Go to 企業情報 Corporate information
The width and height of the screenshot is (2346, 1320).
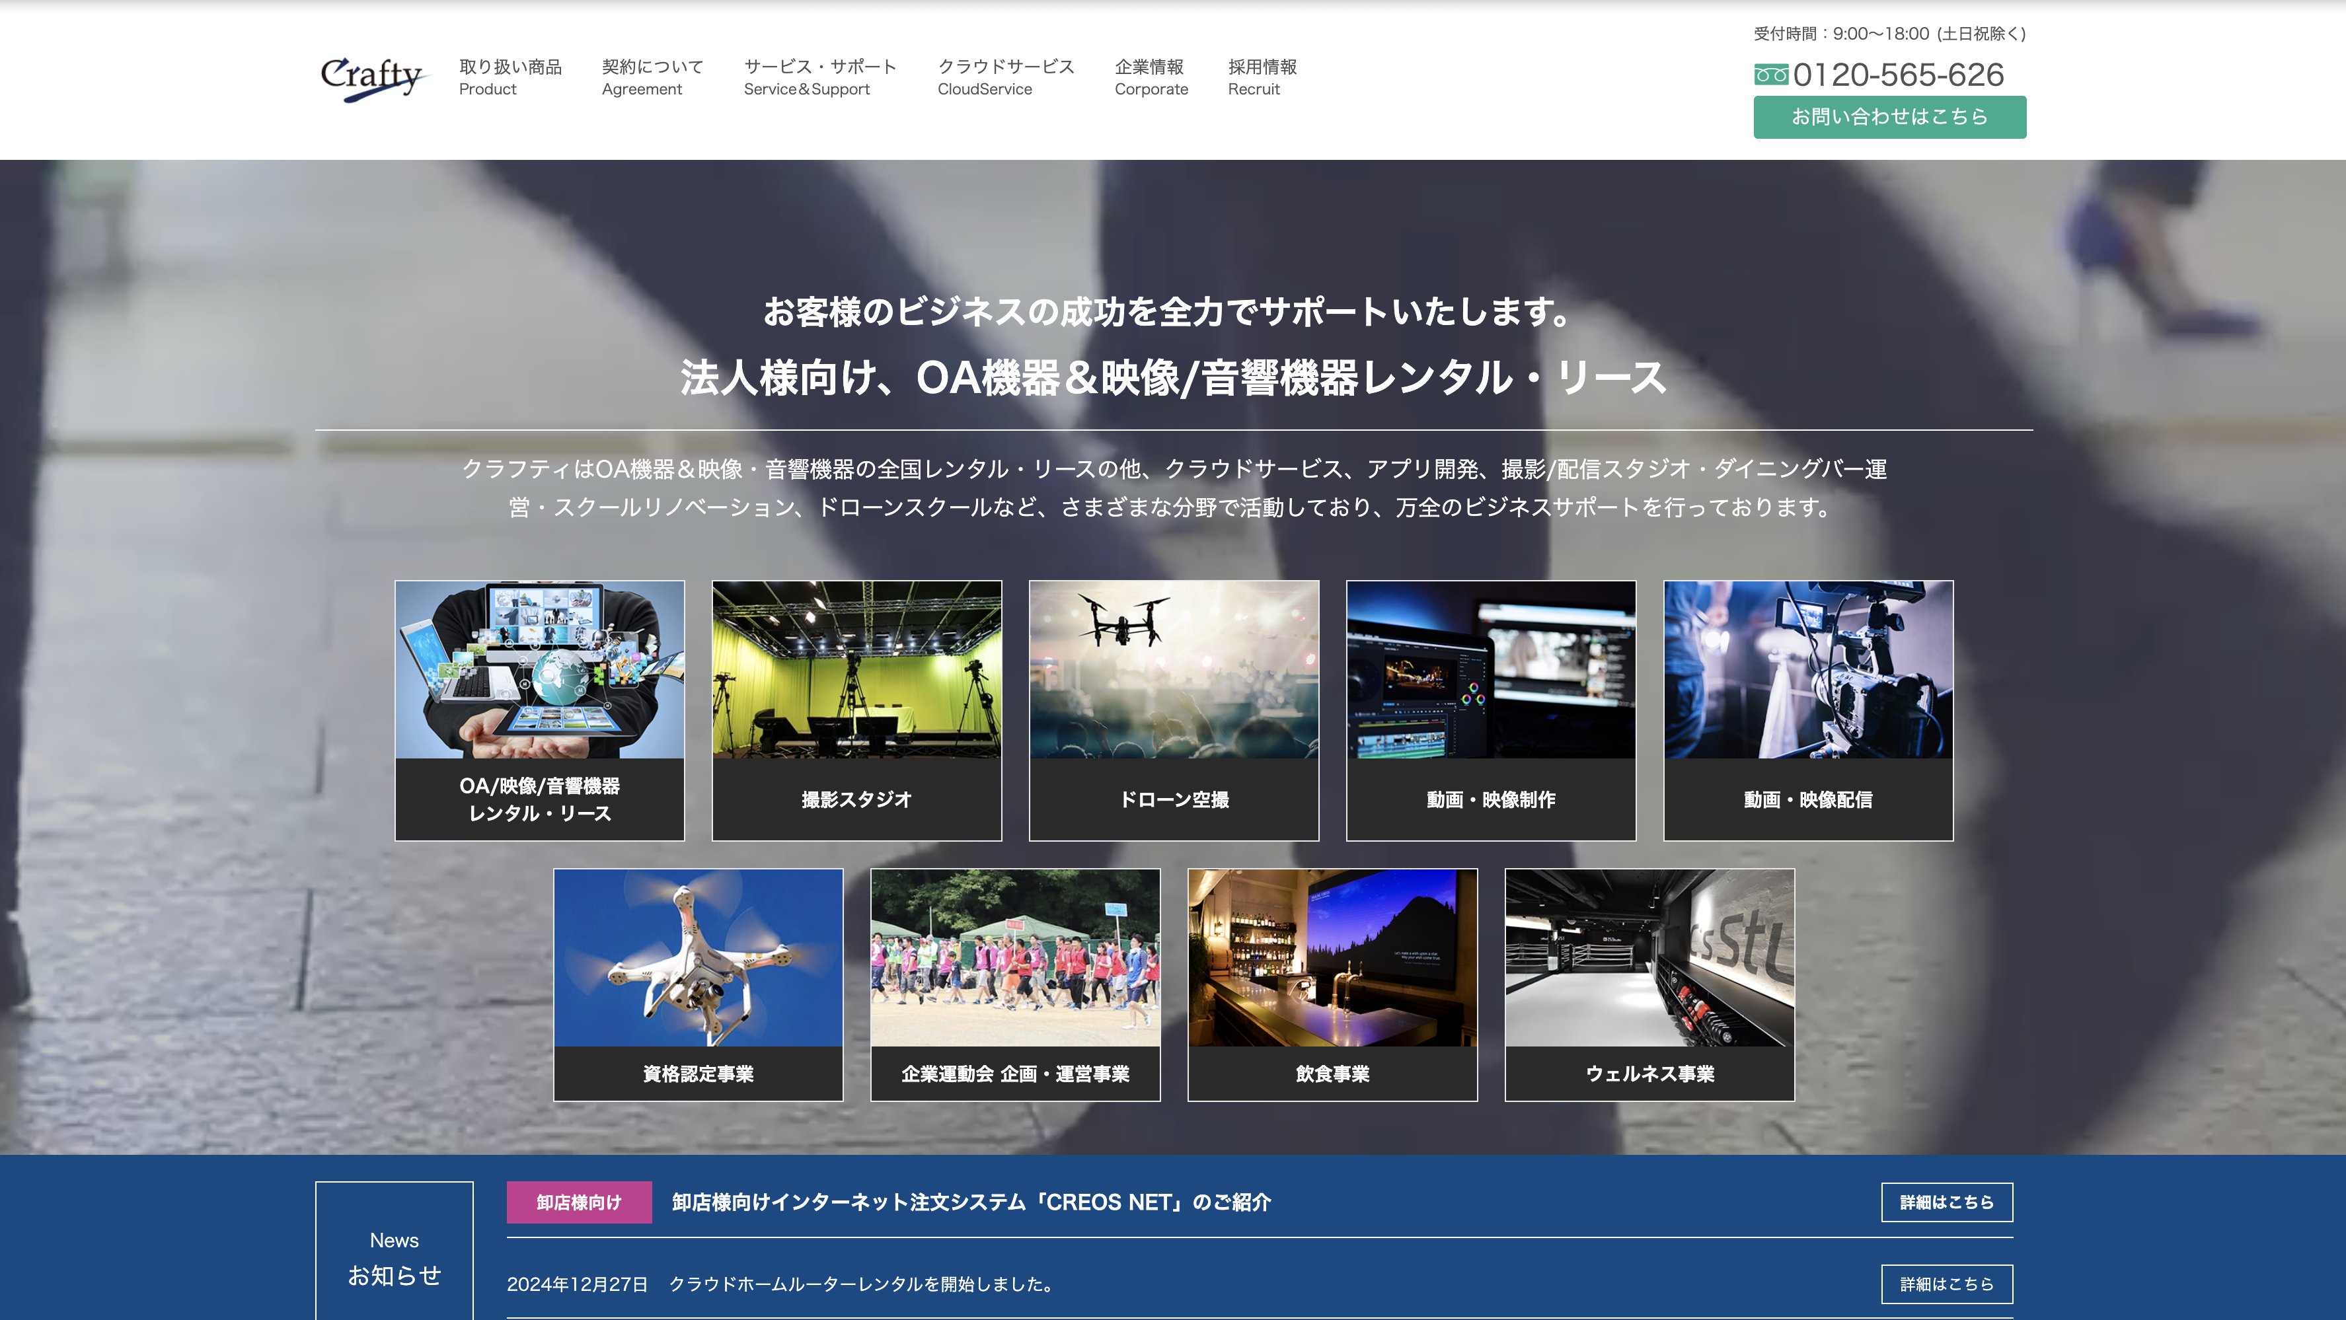point(1151,77)
